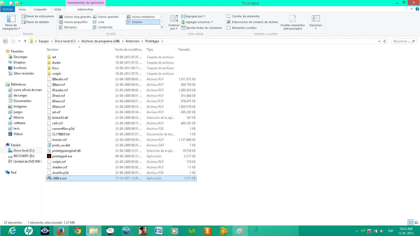Go to Archivos de programa (x86) breadcrumb

pos(101,41)
